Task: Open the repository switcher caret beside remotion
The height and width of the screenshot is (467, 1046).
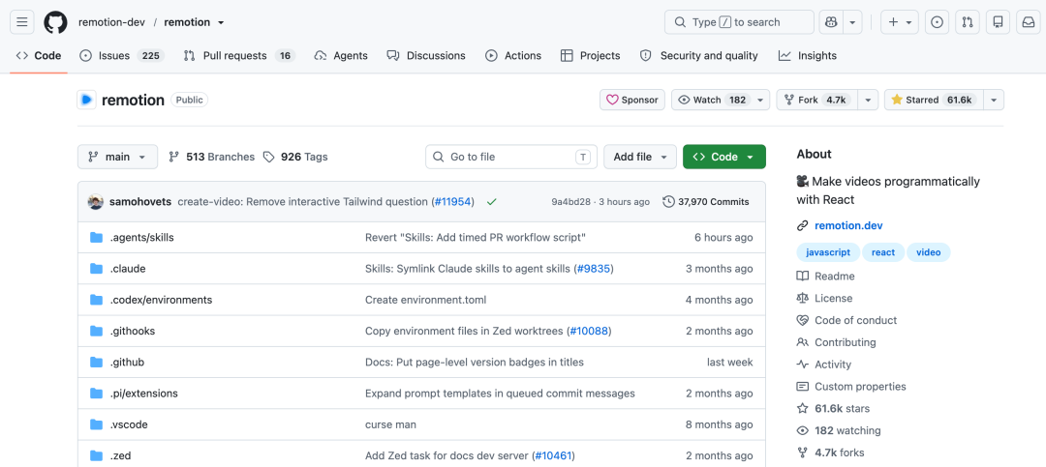Action: pyautogui.click(x=221, y=22)
